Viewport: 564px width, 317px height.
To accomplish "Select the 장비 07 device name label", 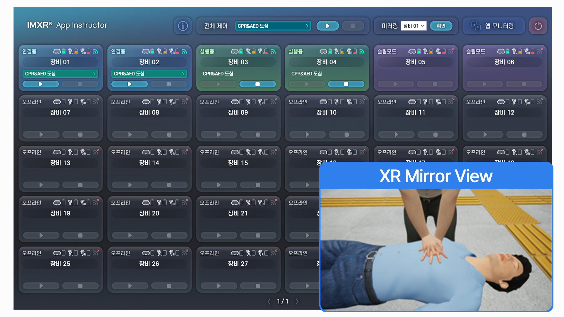I will 60,112.
